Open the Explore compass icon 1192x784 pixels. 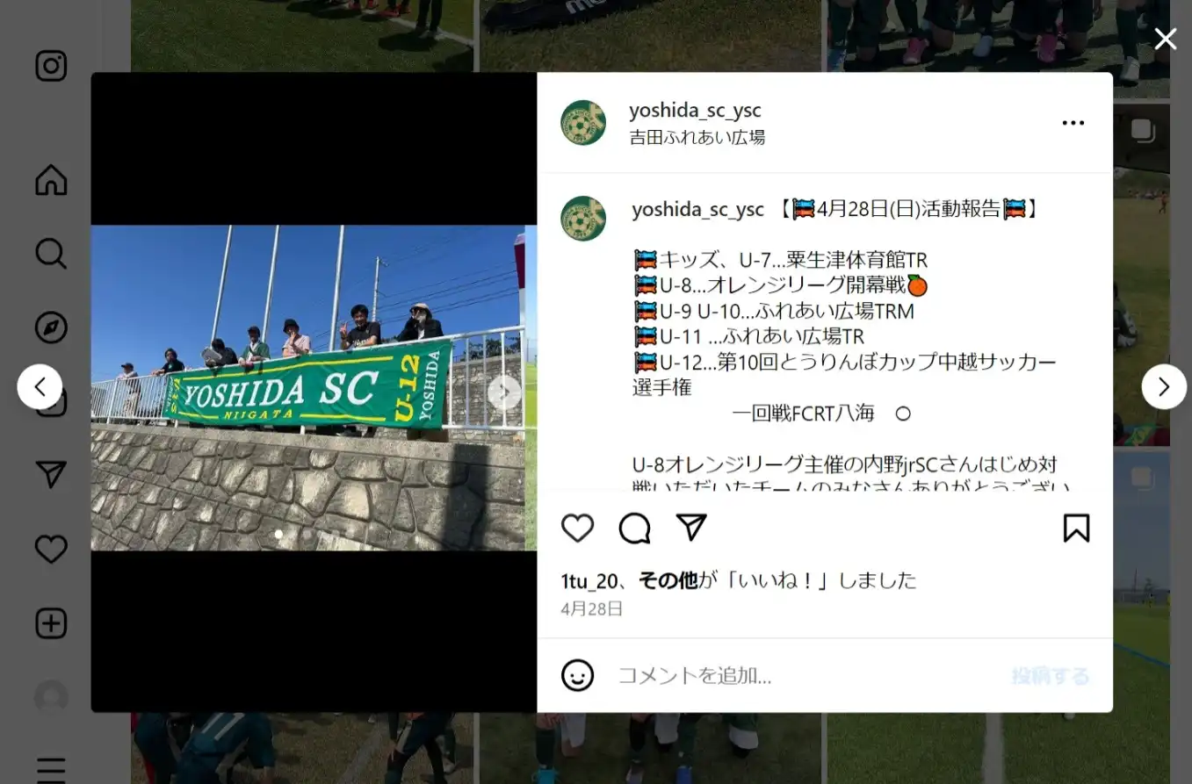[51, 327]
